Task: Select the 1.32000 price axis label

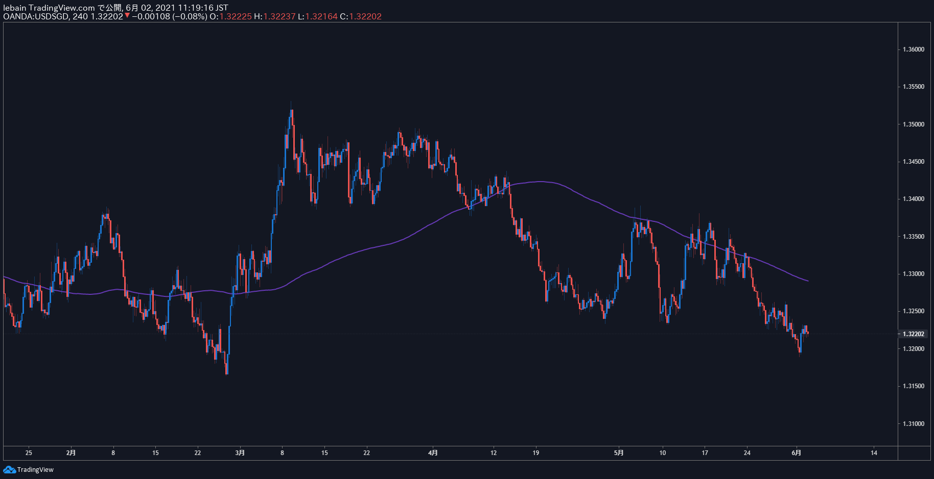Action: click(914, 349)
